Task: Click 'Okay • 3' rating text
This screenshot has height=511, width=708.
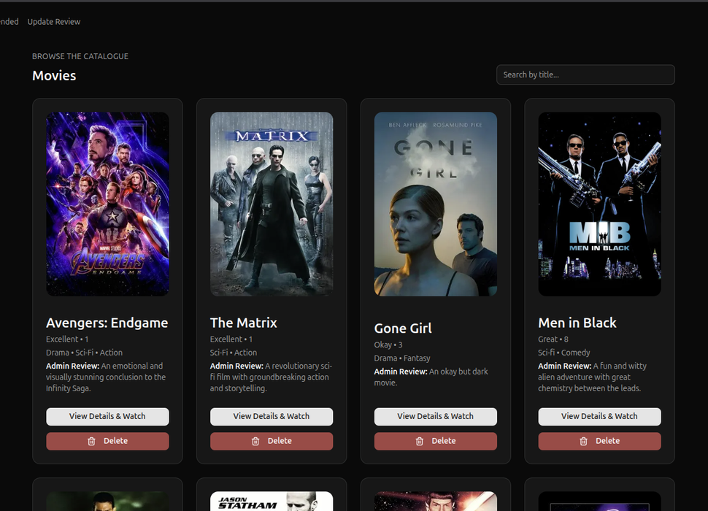Action: (388, 345)
